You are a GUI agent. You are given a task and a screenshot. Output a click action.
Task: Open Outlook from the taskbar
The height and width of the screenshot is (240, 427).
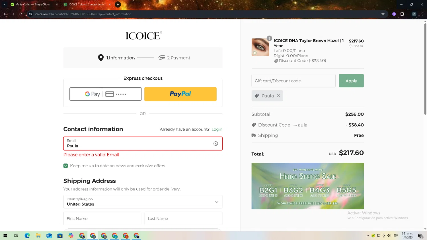tap(49, 236)
